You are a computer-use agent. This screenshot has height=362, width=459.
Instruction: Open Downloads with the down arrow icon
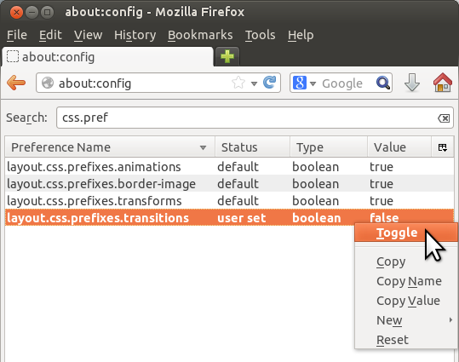(412, 83)
